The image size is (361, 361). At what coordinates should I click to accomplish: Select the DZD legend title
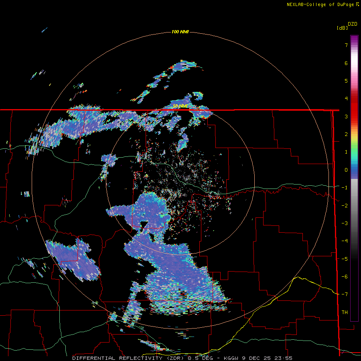click(x=353, y=24)
